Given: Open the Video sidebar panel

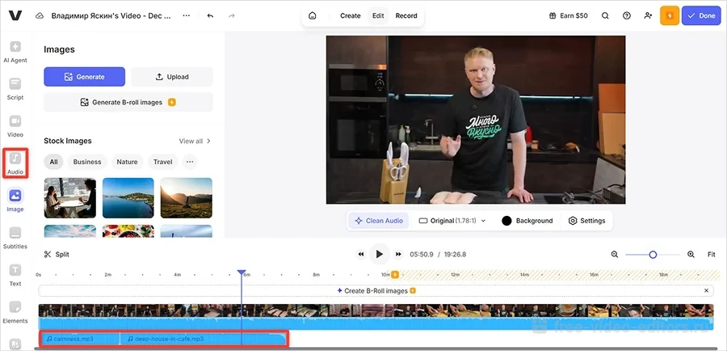Looking at the screenshot, I should [15, 126].
